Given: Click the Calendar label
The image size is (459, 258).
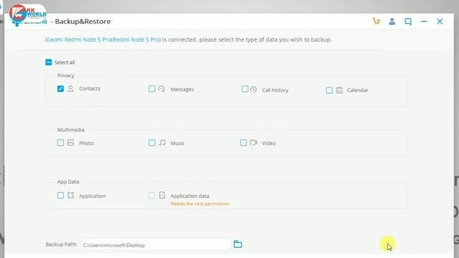Looking at the screenshot, I should pyautogui.click(x=357, y=90).
